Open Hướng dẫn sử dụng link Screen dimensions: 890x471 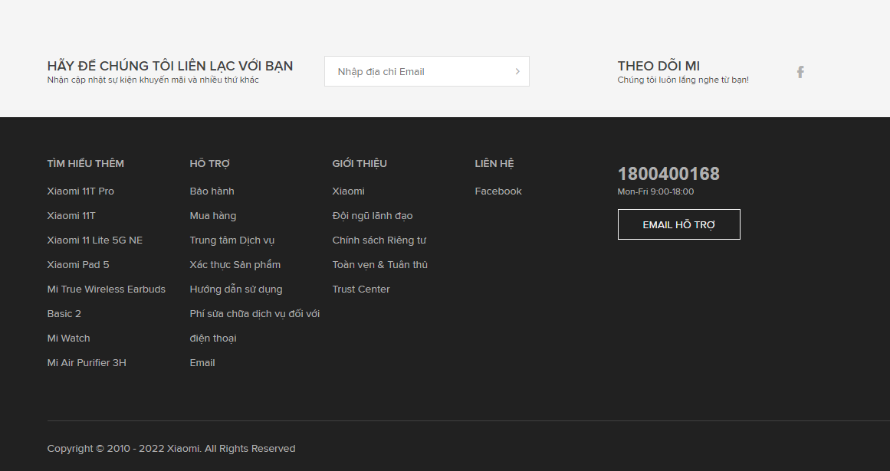236,289
